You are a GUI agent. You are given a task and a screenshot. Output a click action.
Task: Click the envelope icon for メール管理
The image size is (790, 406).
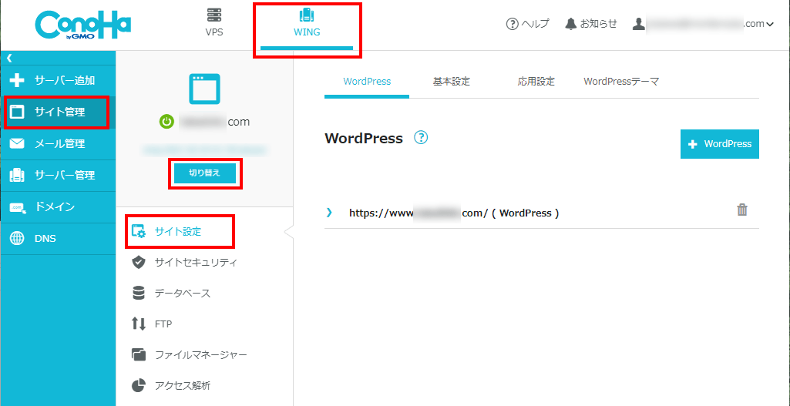click(x=17, y=144)
